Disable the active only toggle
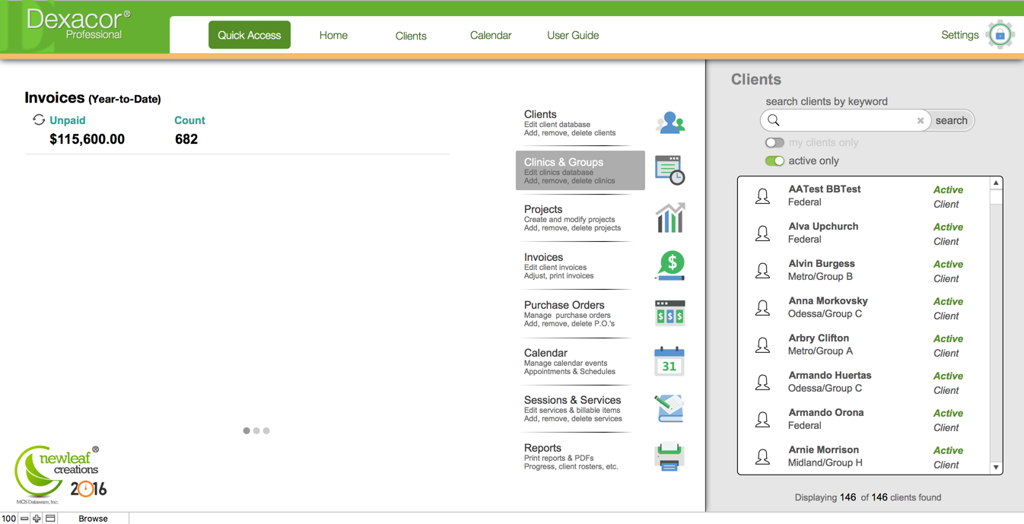The height and width of the screenshot is (524, 1024). (774, 160)
